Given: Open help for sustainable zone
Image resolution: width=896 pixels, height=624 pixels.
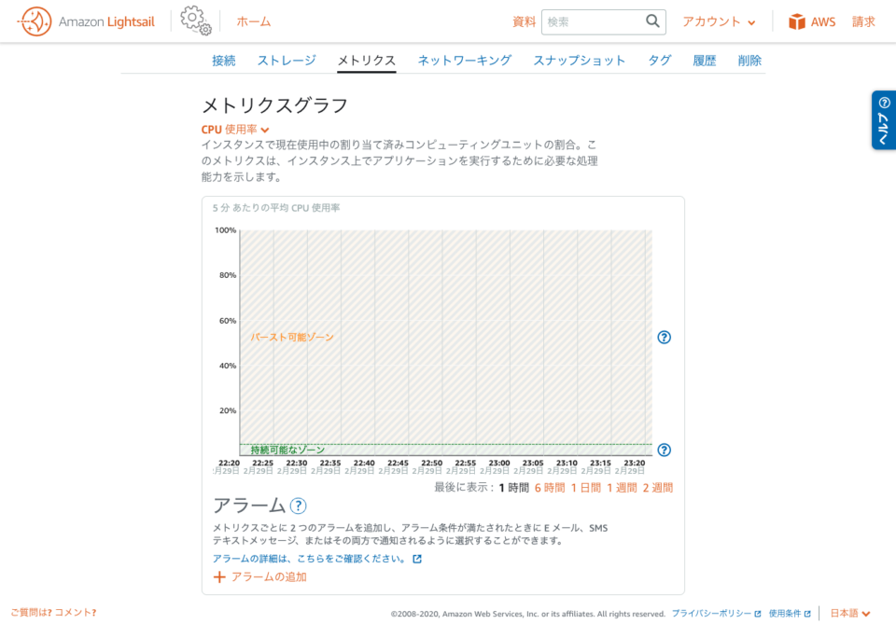Looking at the screenshot, I should [x=665, y=450].
